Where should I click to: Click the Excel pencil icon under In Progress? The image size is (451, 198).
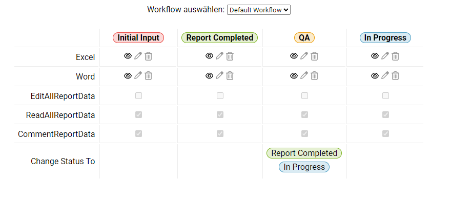[385, 56]
